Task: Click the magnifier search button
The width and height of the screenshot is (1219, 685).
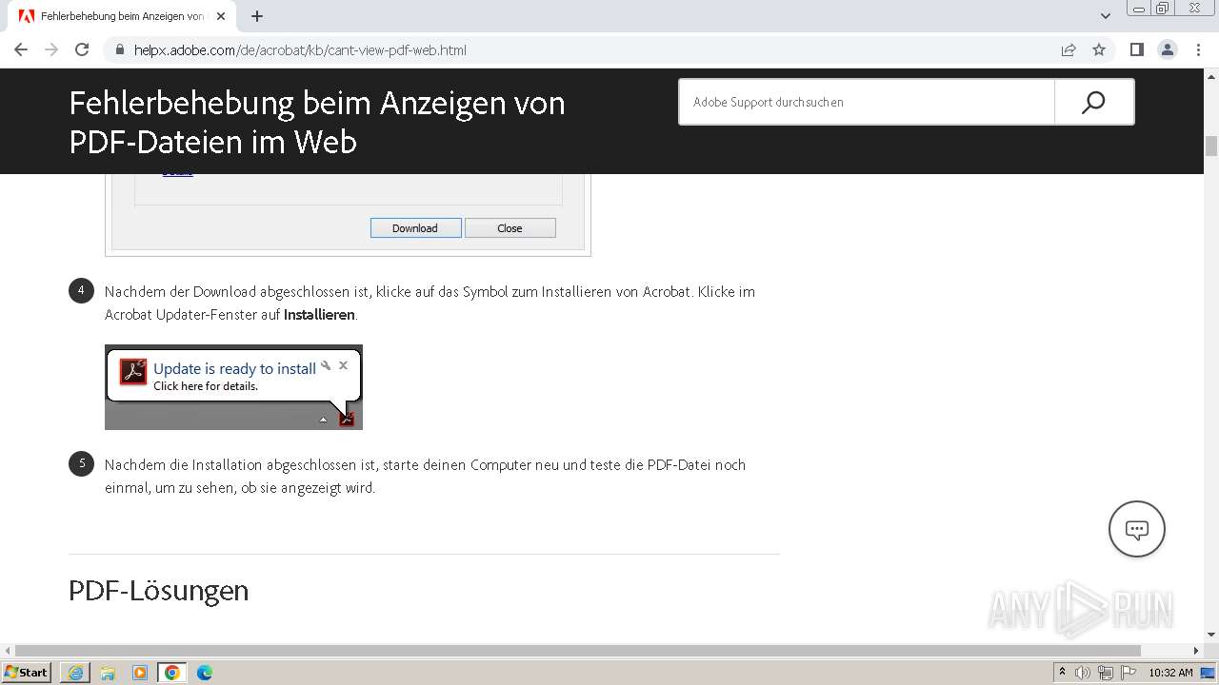Action: [x=1094, y=102]
